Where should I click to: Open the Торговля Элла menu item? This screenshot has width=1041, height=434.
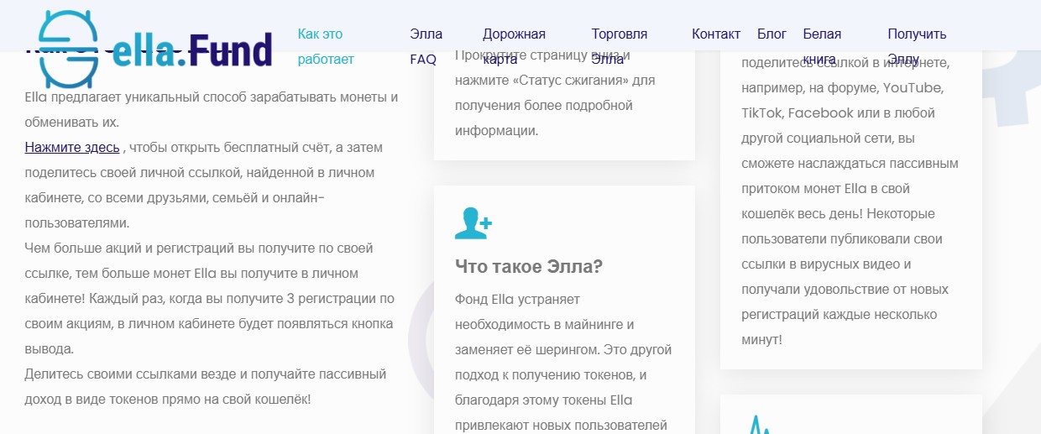620,47
